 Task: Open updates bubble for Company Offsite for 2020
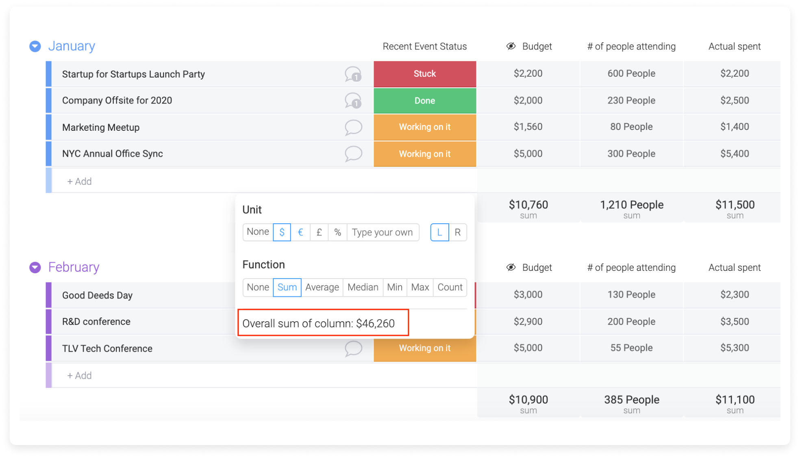[x=353, y=100]
